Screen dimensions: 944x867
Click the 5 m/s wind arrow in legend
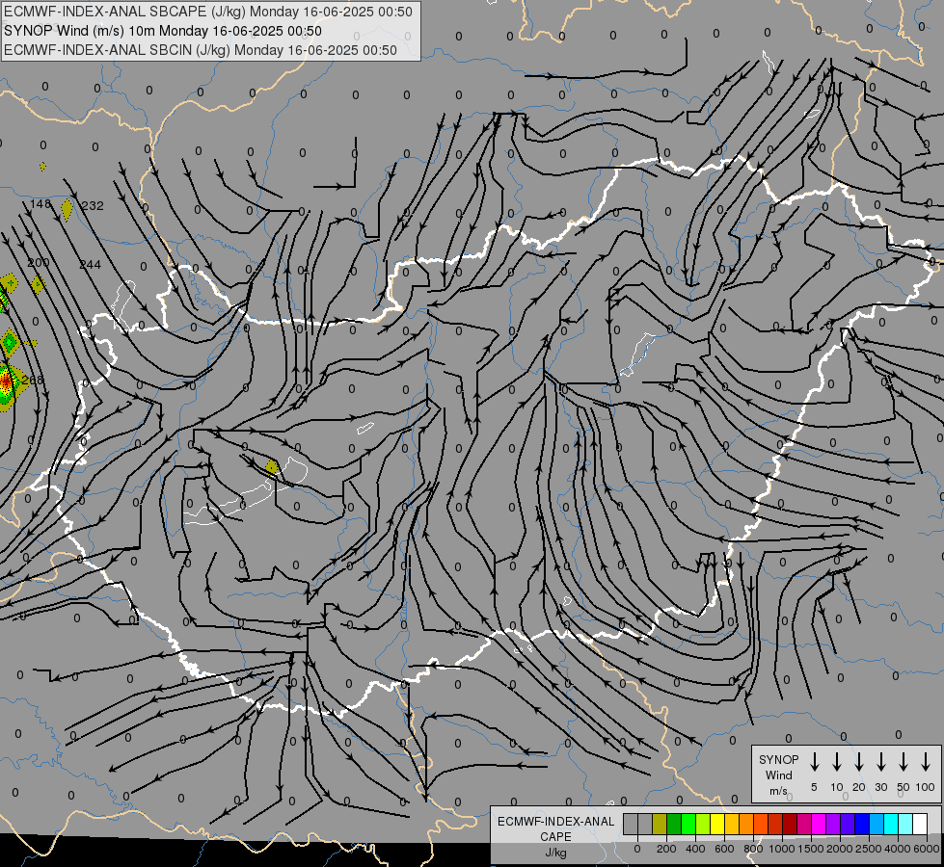click(x=814, y=762)
